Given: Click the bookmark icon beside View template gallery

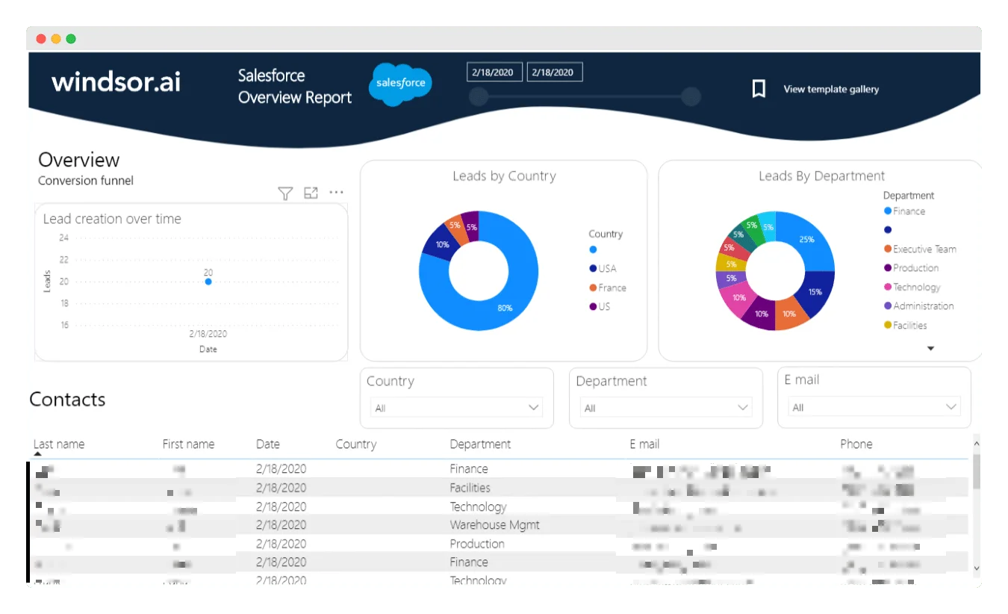Looking at the screenshot, I should point(759,90).
